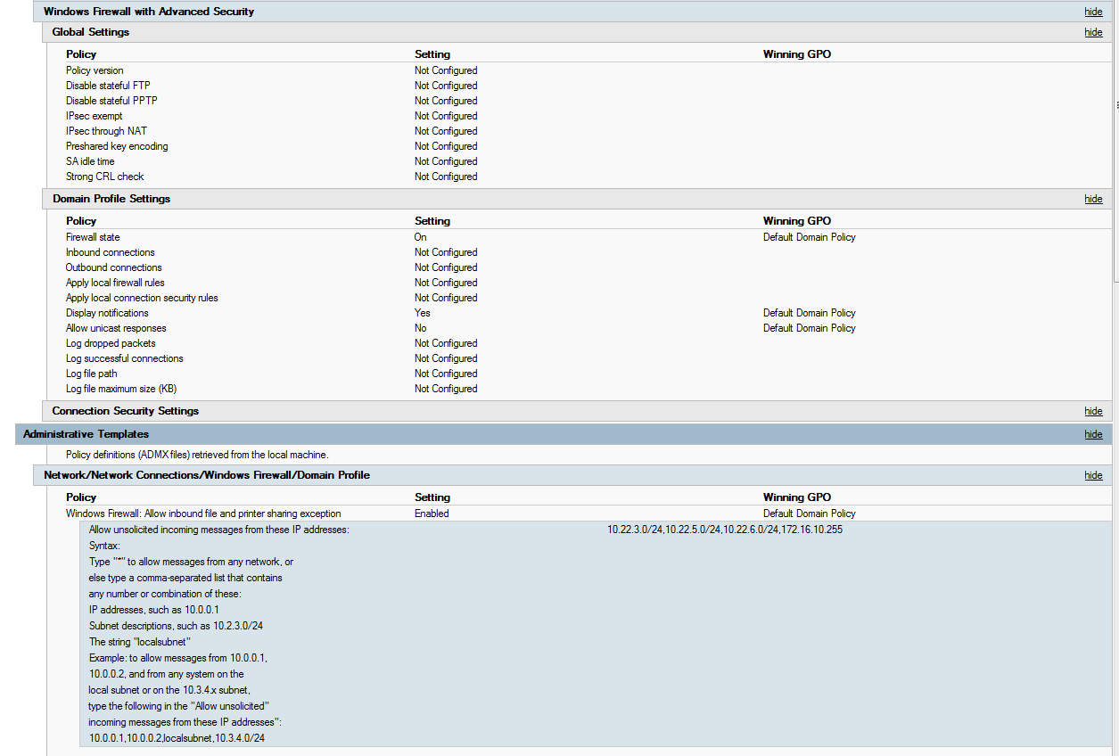Screen dimensions: 1119x756
Task: Hide the Domain Profile Settings section
Action: point(1093,198)
